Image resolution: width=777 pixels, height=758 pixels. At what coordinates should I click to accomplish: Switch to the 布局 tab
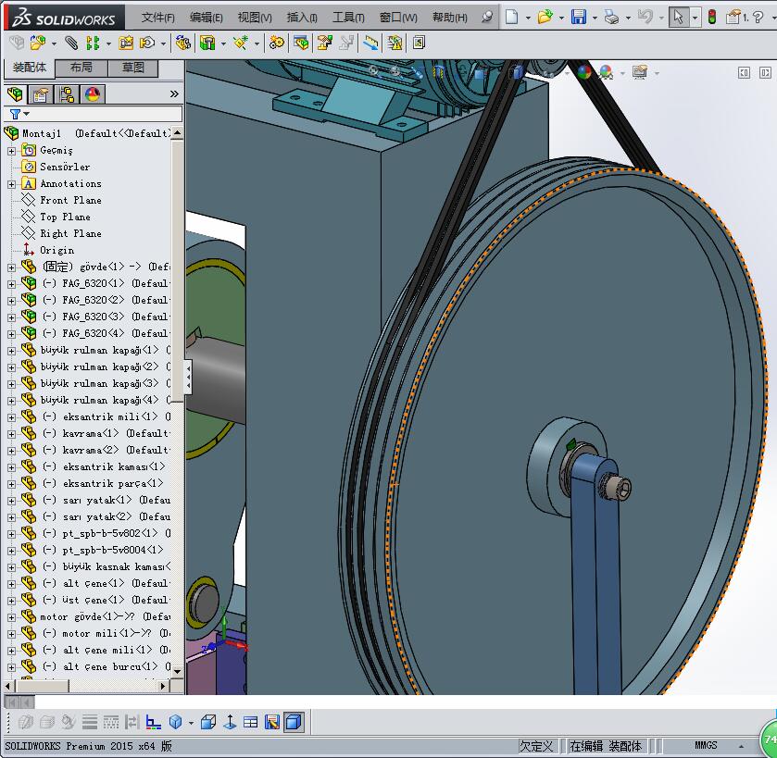[81, 68]
